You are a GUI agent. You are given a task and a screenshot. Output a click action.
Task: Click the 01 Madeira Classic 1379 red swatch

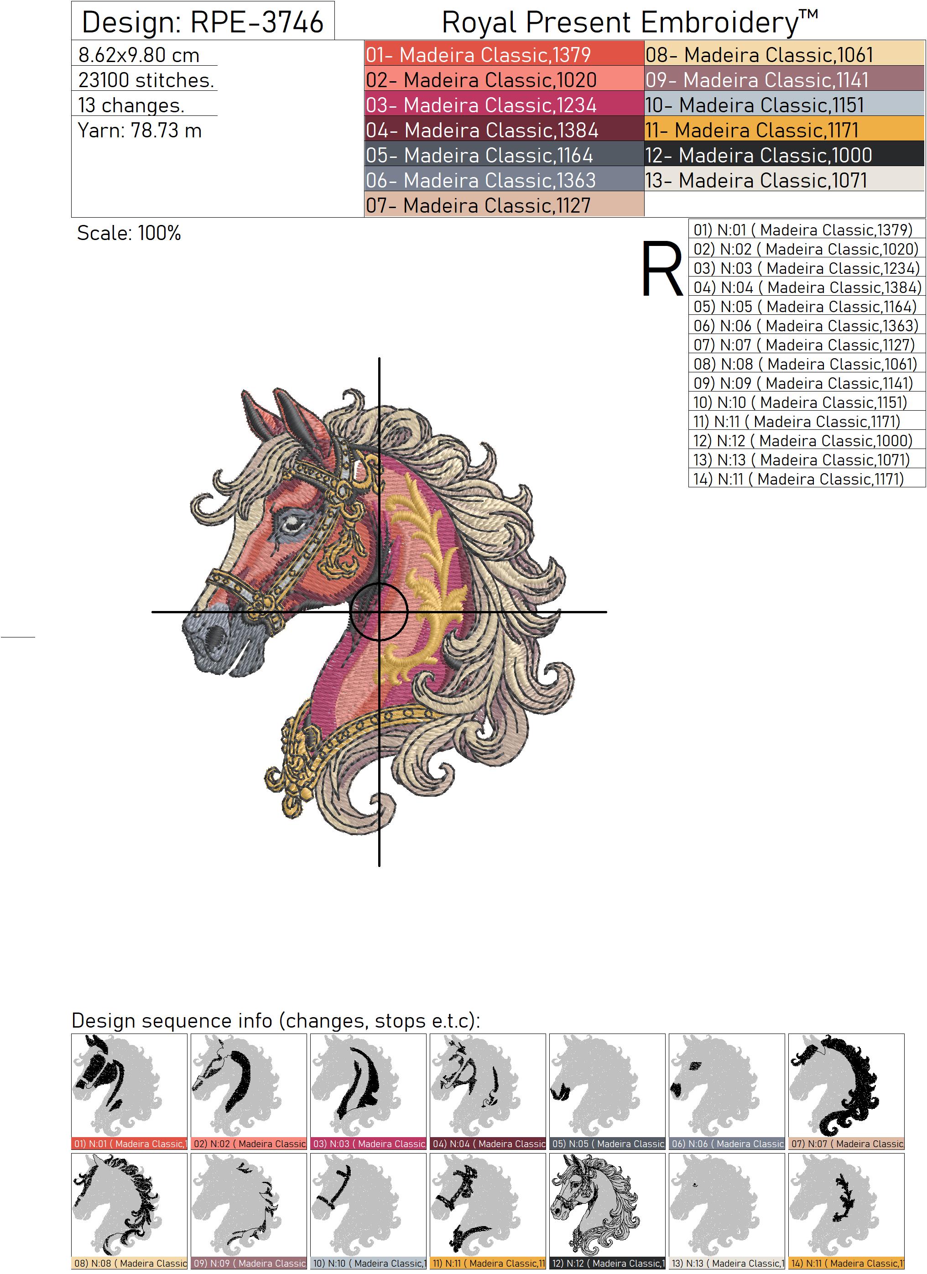coord(504,54)
